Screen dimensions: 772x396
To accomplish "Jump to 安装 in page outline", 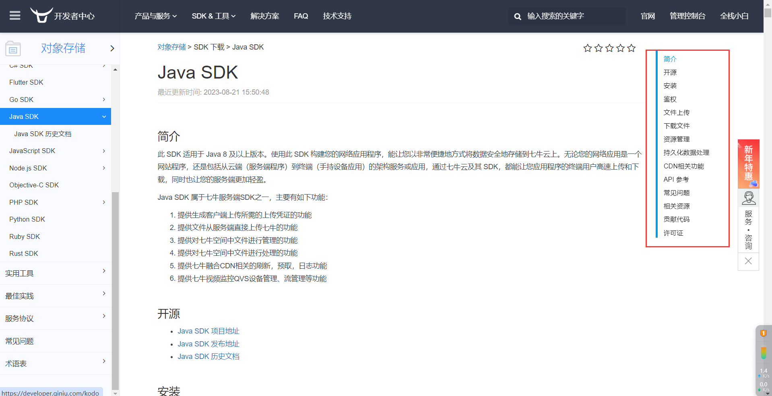I will click(670, 86).
